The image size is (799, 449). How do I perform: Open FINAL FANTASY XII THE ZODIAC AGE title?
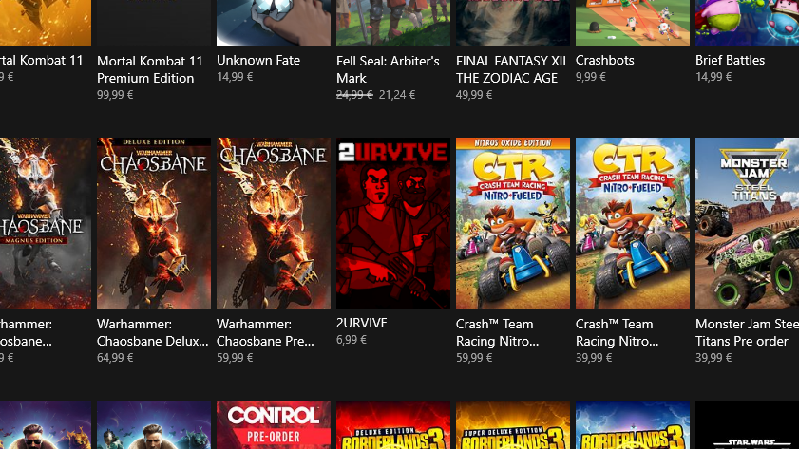coord(511,69)
